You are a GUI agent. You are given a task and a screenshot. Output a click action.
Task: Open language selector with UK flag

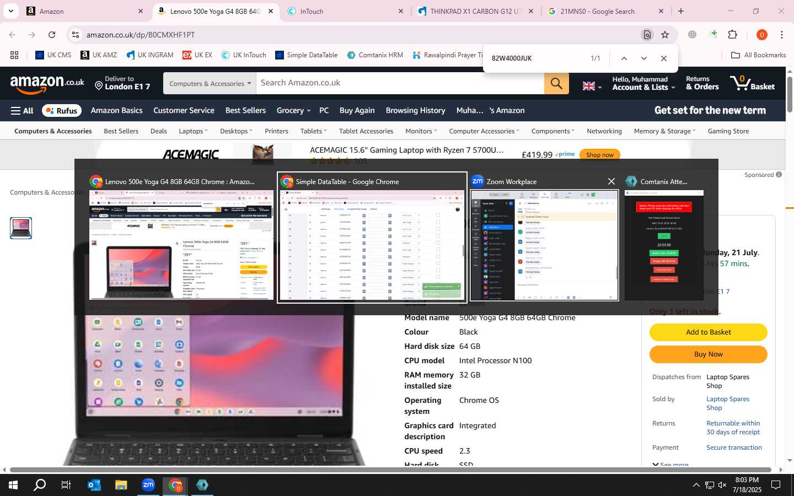592,85
